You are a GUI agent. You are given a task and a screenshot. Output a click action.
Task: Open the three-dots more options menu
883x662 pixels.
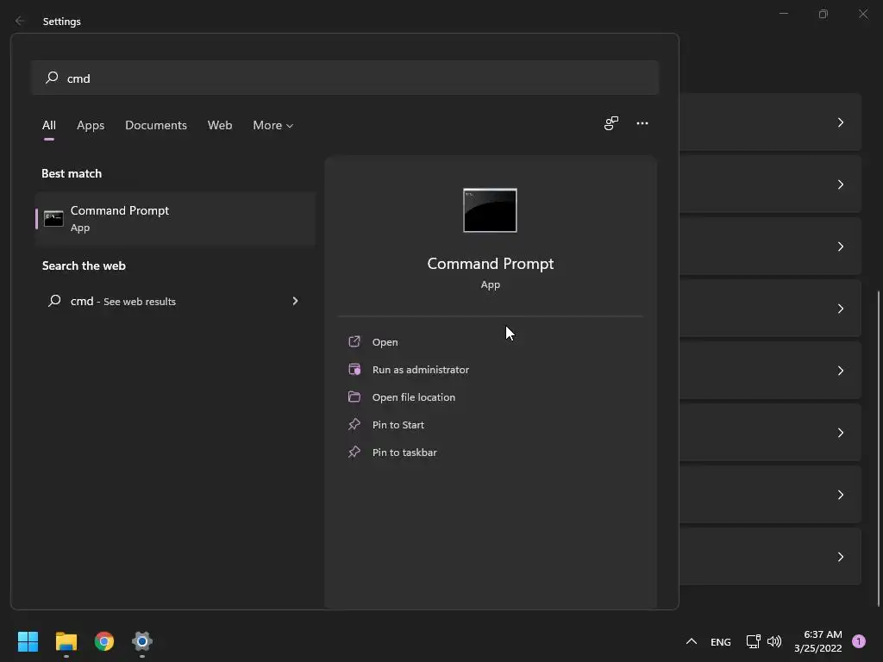point(642,123)
